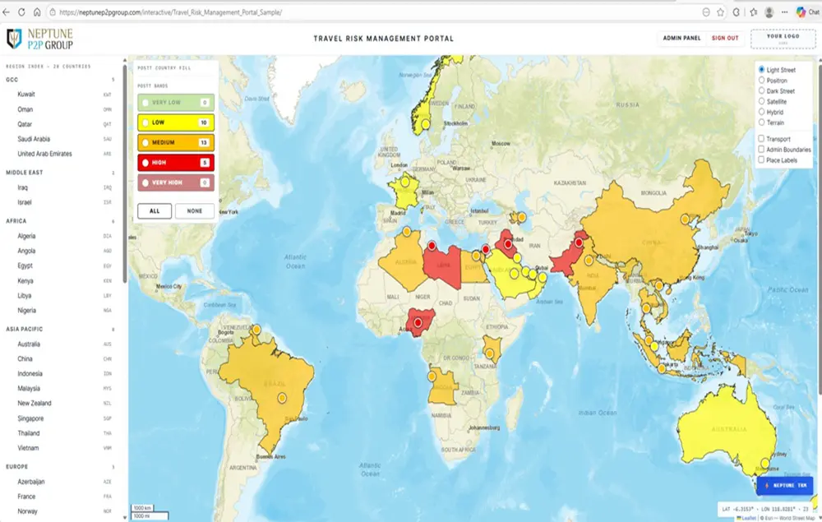Click the China map marker near Beijing
Image resolution: width=822 pixels, height=522 pixels.
(686, 219)
